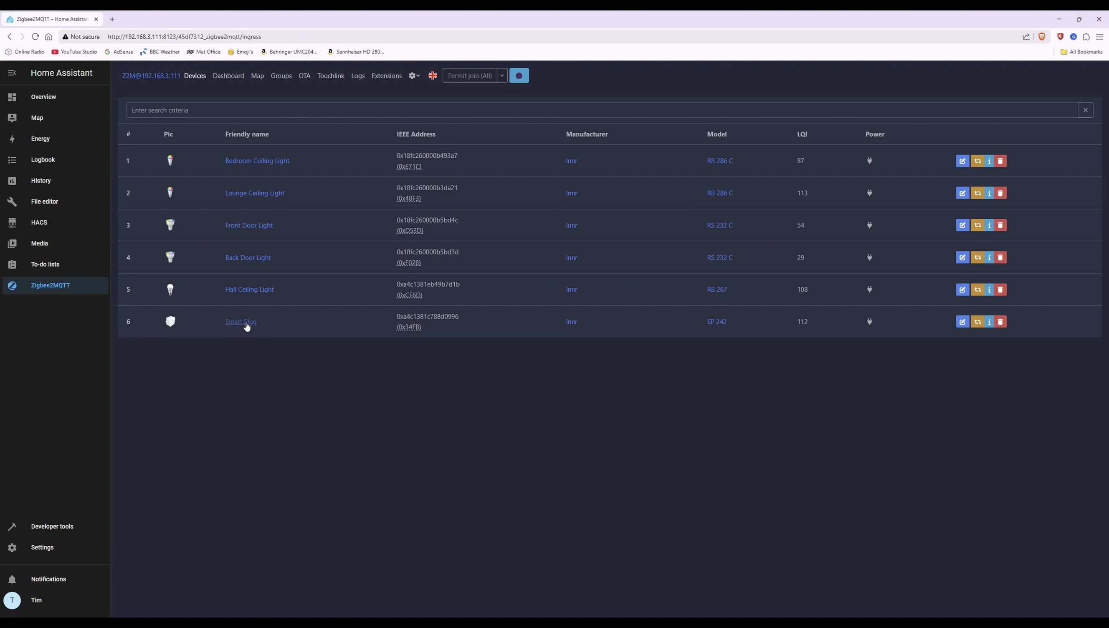Screen dimensions: 1109x628
Task: Go to browser home page
Action: [49, 37]
